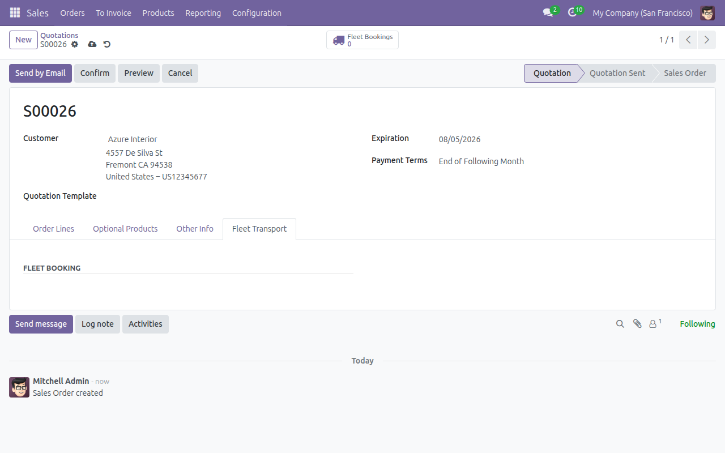Open the apps grid menu icon
Viewport: 725px width, 453px height.
[x=15, y=12]
